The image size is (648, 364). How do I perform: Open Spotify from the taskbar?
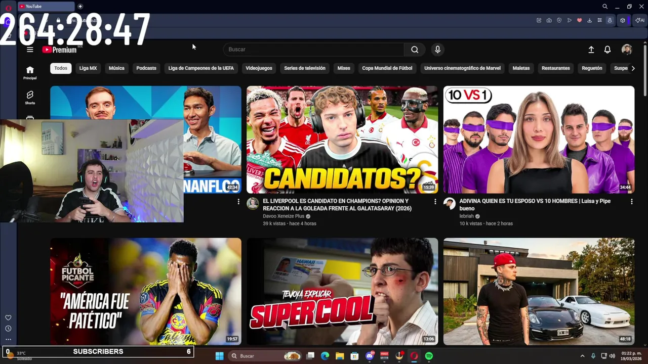(429, 356)
